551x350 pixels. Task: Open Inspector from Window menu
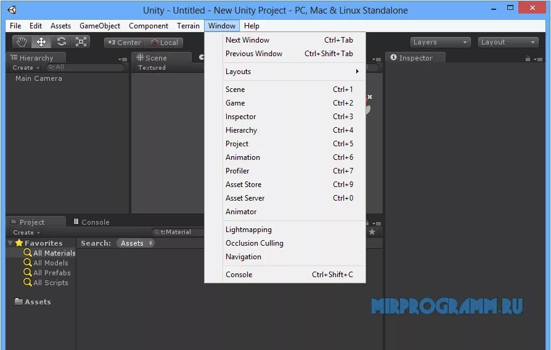pyautogui.click(x=285, y=117)
